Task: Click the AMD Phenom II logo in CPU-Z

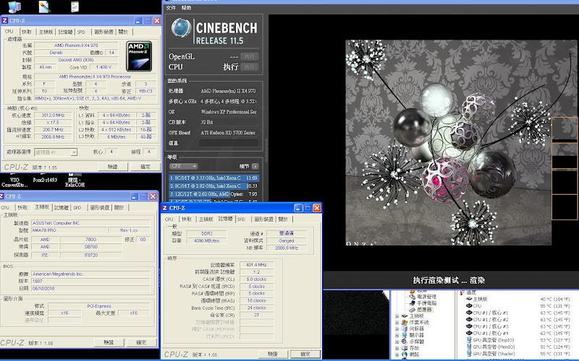Action: point(139,56)
